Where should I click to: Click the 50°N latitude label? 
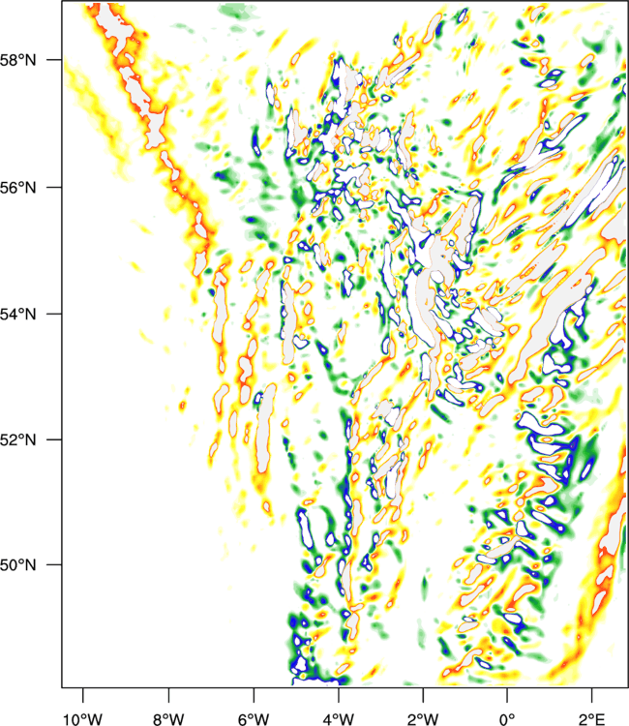click(x=17, y=565)
